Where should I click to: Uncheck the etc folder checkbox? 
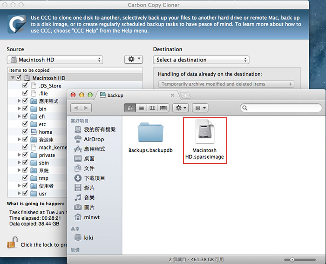pyautogui.click(x=25, y=124)
